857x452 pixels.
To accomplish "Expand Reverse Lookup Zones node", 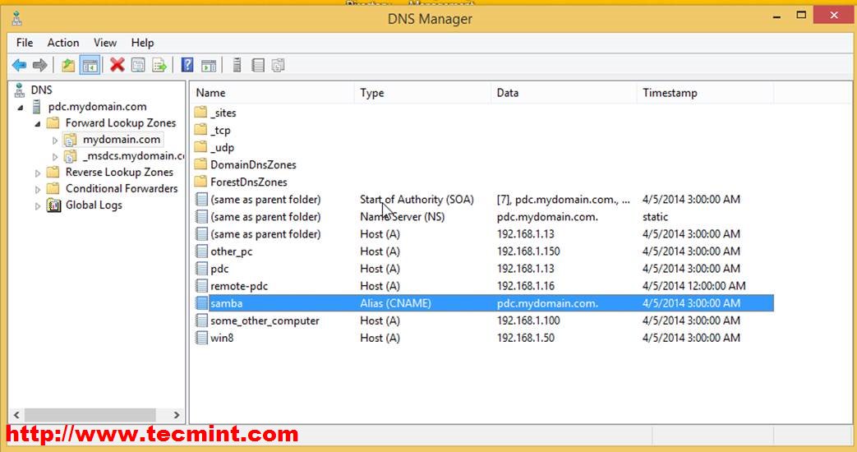I will pos(38,173).
